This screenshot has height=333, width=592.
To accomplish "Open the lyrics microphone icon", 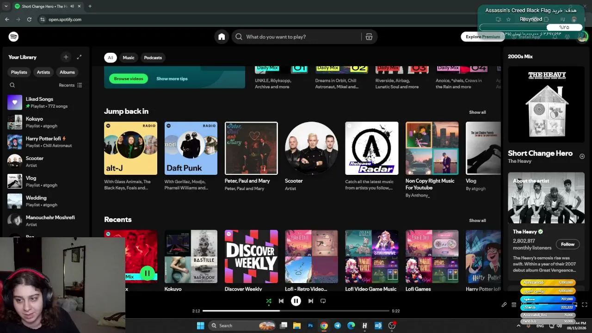I will tap(504, 305).
